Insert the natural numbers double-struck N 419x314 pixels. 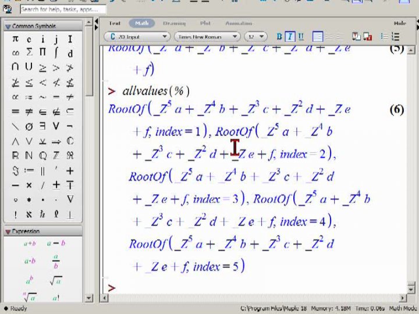tap(29, 155)
